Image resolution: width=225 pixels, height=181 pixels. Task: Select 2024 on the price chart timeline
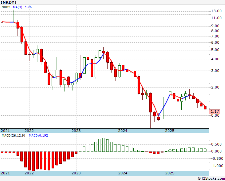point(123,131)
